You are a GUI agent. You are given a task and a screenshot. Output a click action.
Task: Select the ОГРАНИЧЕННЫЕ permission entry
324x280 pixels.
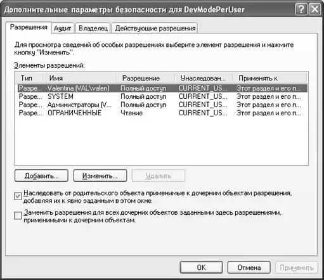(162, 113)
